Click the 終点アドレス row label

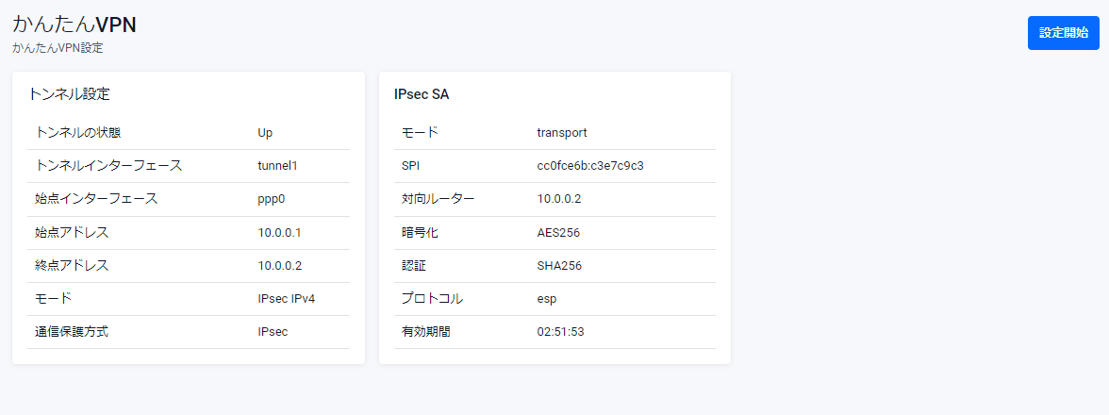(x=72, y=266)
